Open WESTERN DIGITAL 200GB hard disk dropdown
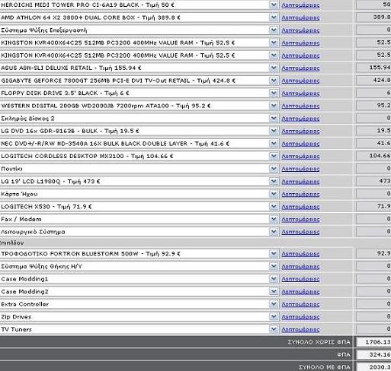 (274, 106)
